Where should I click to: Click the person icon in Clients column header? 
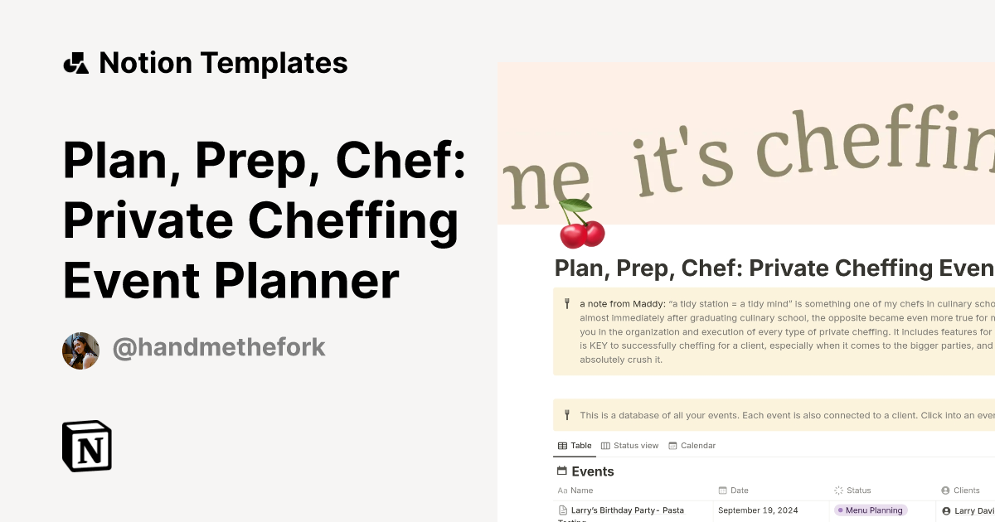tap(944, 490)
